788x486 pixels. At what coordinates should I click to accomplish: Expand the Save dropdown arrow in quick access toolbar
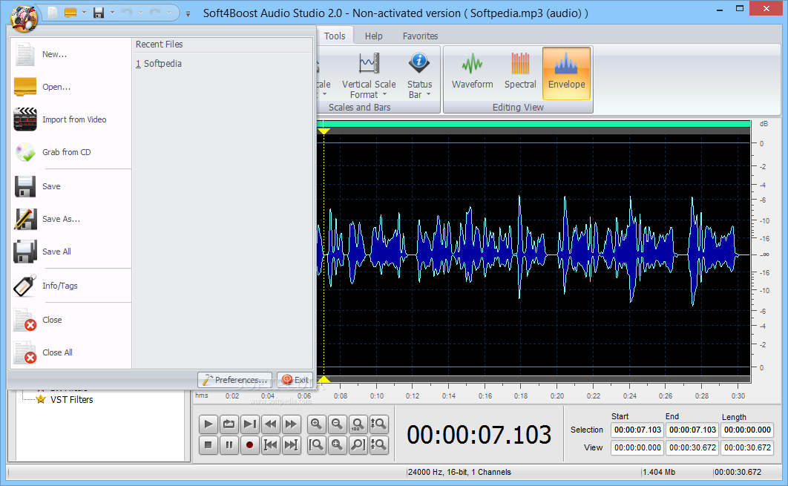[112, 13]
